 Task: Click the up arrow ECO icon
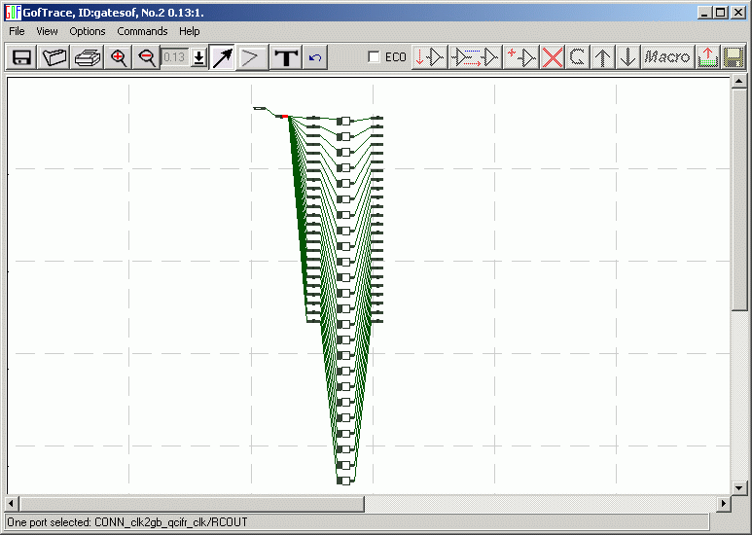pyautogui.click(x=603, y=57)
